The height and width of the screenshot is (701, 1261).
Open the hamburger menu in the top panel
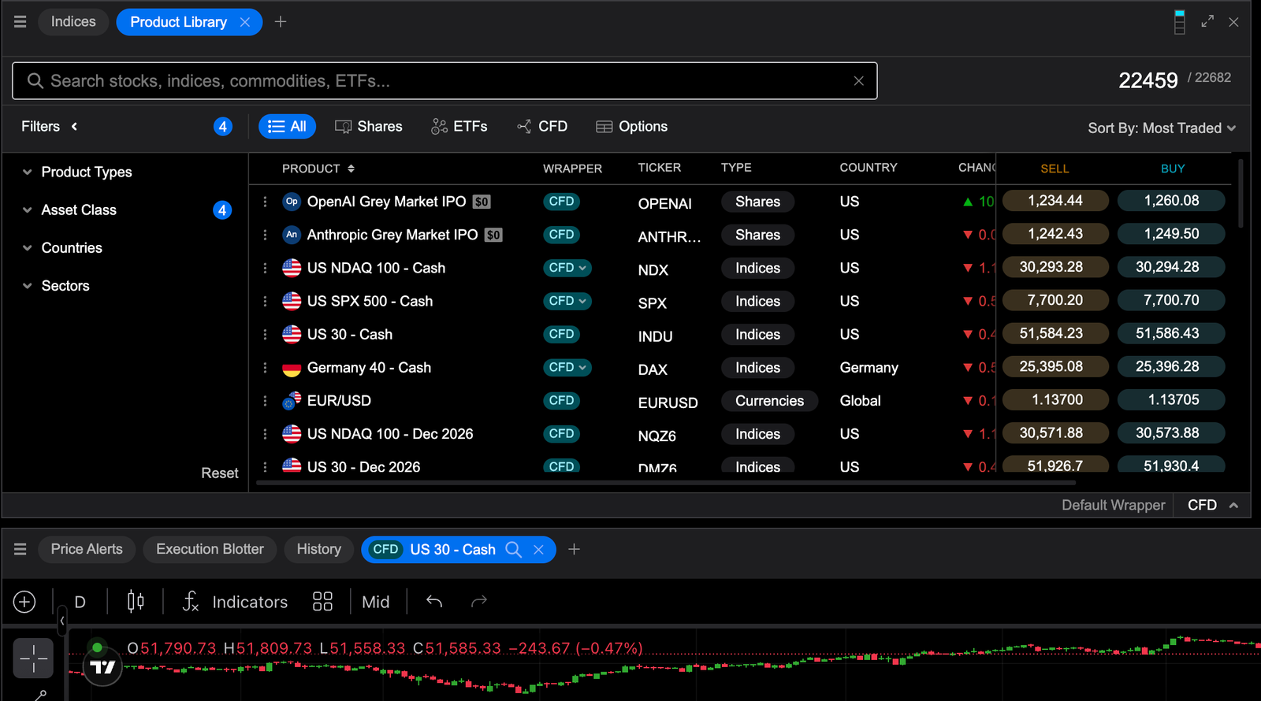click(20, 22)
